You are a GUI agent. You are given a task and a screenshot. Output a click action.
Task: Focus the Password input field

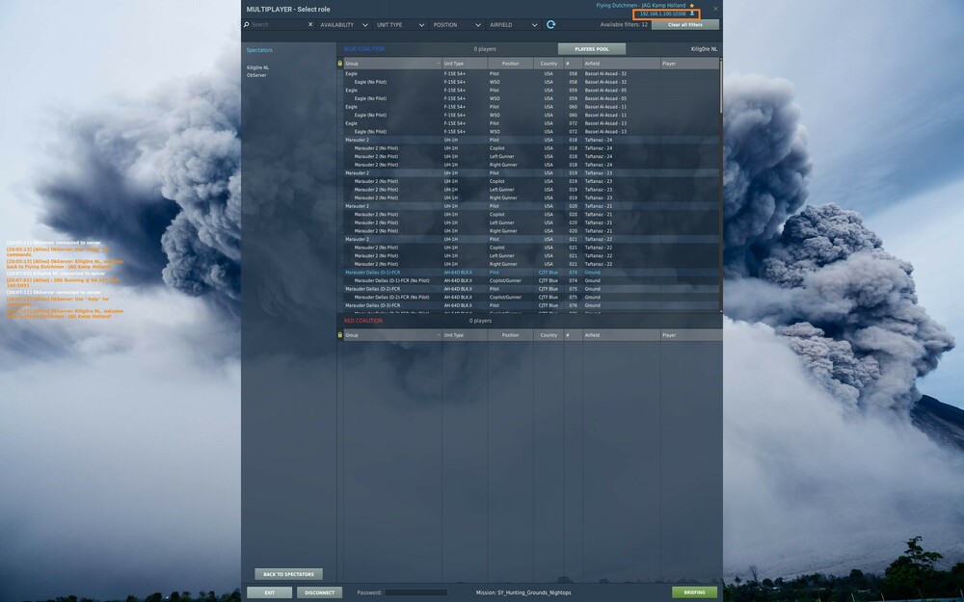click(415, 592)
